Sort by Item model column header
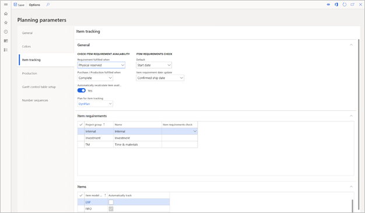Image resolution: width=365 pixels, height=213 pixels. [96, 195]
